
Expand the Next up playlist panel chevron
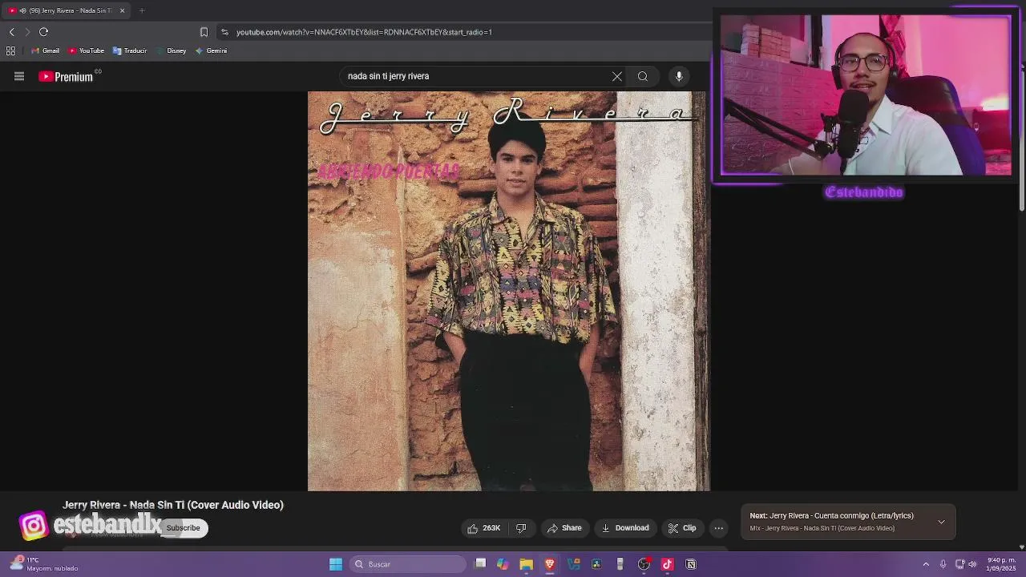[x=941, y=522]
